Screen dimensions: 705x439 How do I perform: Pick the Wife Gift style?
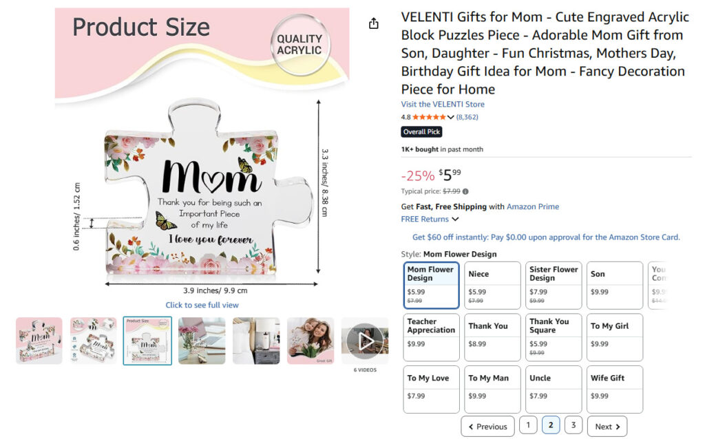click(614, 389)
